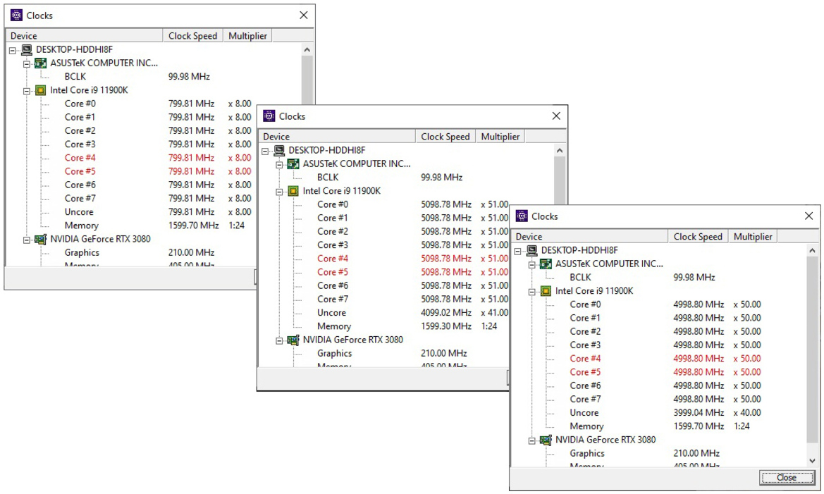This screenshot has width=824, height=494.
Task: Click the scroll up arrow in the left window
Action: pos(307,50)
